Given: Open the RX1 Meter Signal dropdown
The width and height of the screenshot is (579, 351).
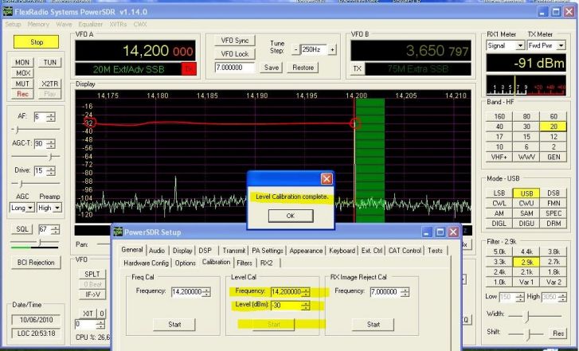Looking at the screenshot, I should tap(506, 46).
